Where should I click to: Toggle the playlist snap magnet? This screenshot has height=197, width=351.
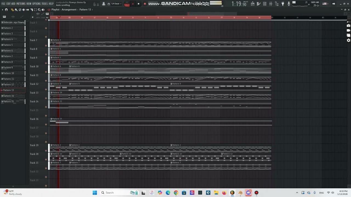6,10
